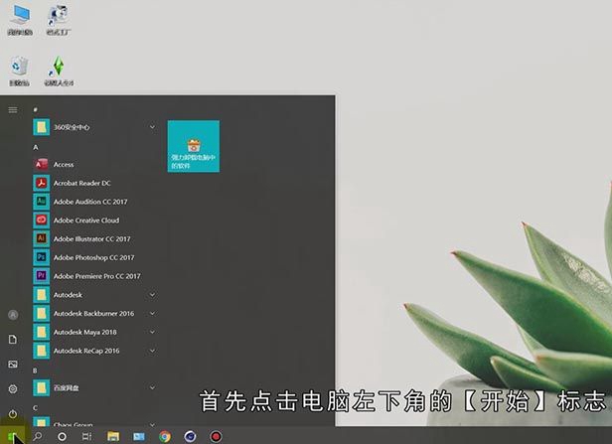The height and width of the screenshot is (444, 612).
Task: Launch Adobe Photoshop CC 2017
Action: pyautogui.click(x=95, y=257)
